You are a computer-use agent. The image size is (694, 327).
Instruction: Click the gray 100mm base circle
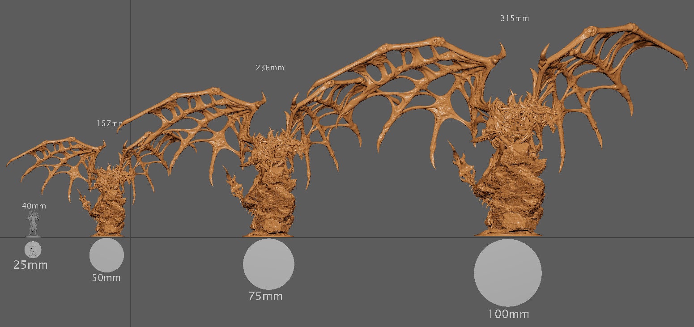coord(508,272)
